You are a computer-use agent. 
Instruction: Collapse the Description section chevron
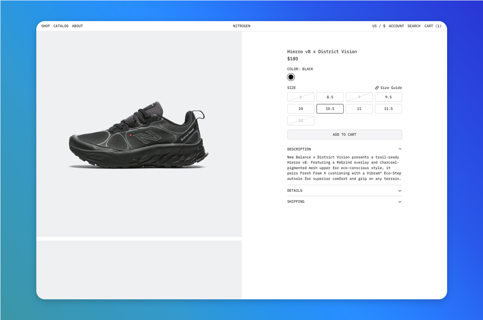click(x=399, y=149)
